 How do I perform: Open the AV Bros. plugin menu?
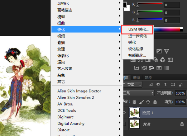(87, 104)
